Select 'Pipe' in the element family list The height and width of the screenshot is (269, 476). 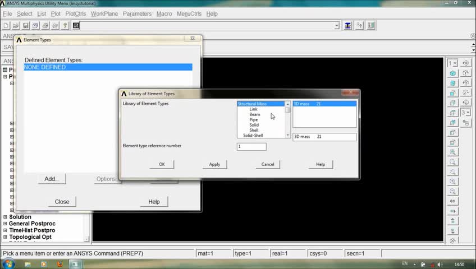254,120
